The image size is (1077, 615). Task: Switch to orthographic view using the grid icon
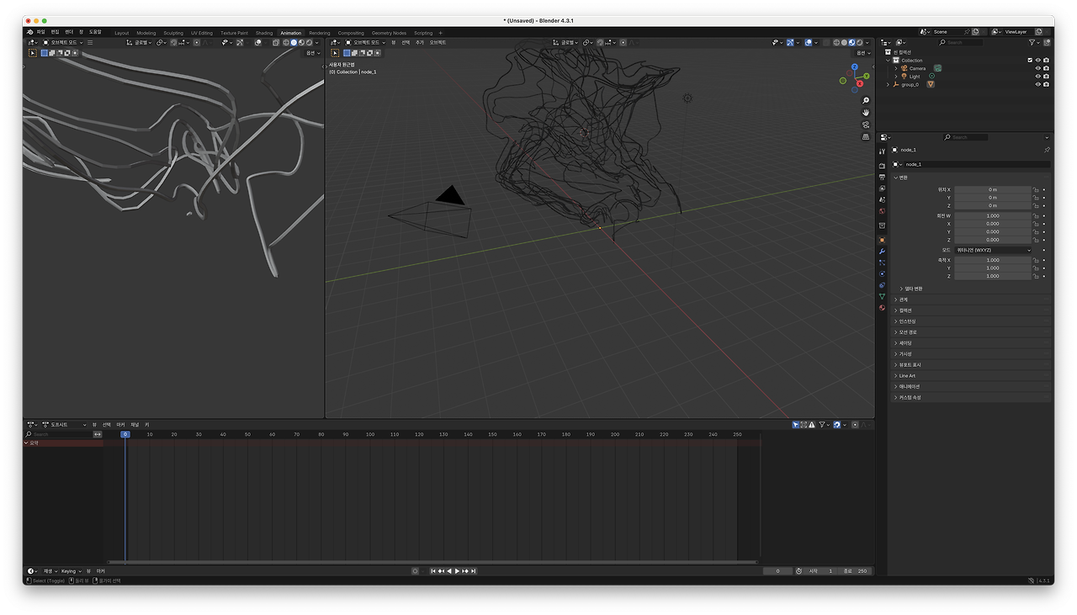(x=866, y=136)
